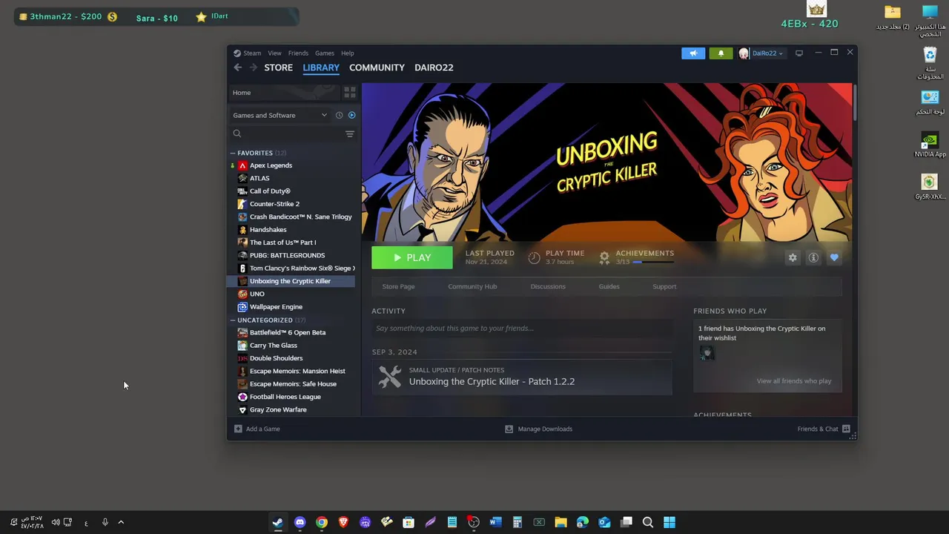Open Discord from the taskbar

pos(300,522)
